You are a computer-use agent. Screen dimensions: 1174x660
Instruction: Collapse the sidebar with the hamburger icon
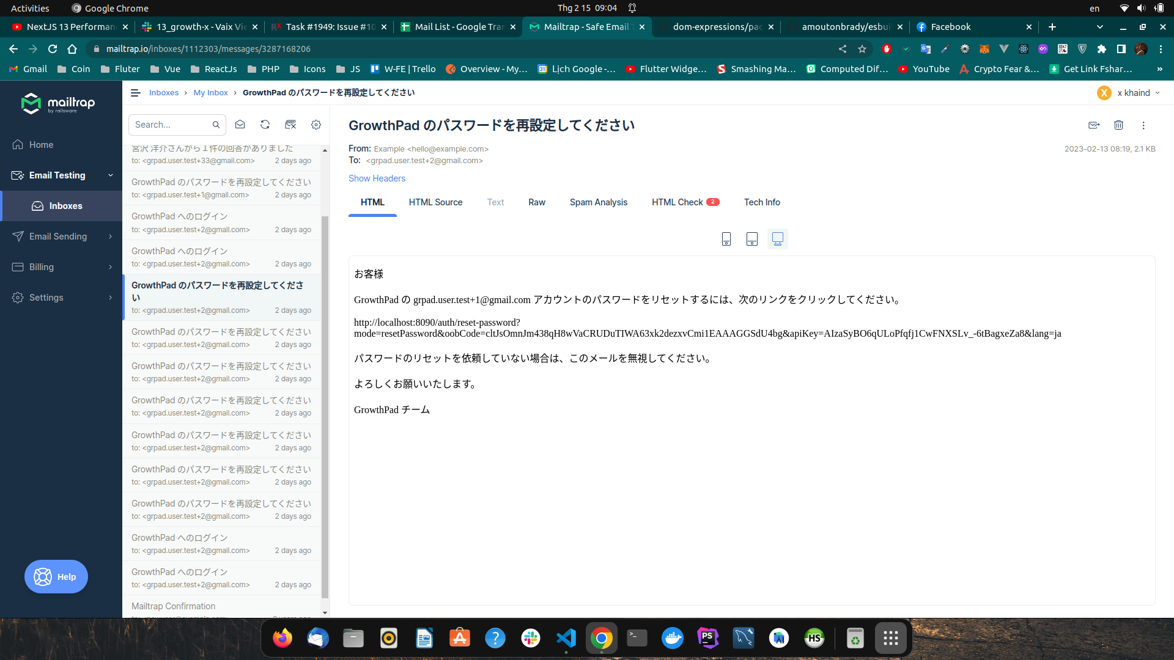tap(136, 92)
